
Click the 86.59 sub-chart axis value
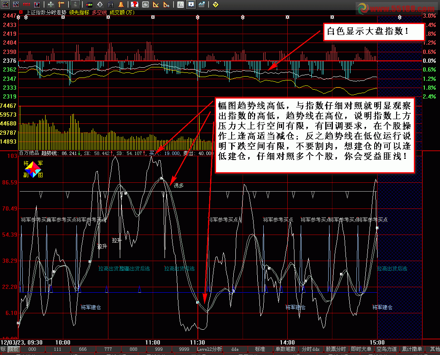pyautogui.click(x=10, y=182)
